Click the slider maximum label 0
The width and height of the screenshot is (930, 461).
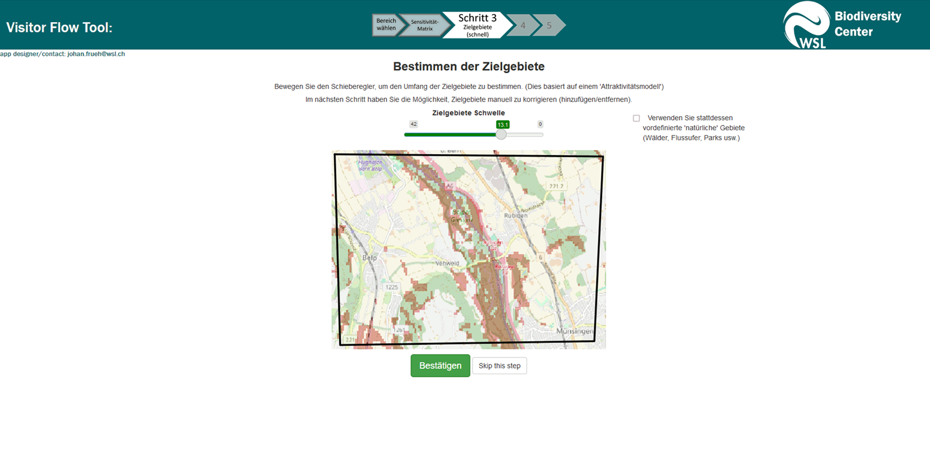coord(540,124)
